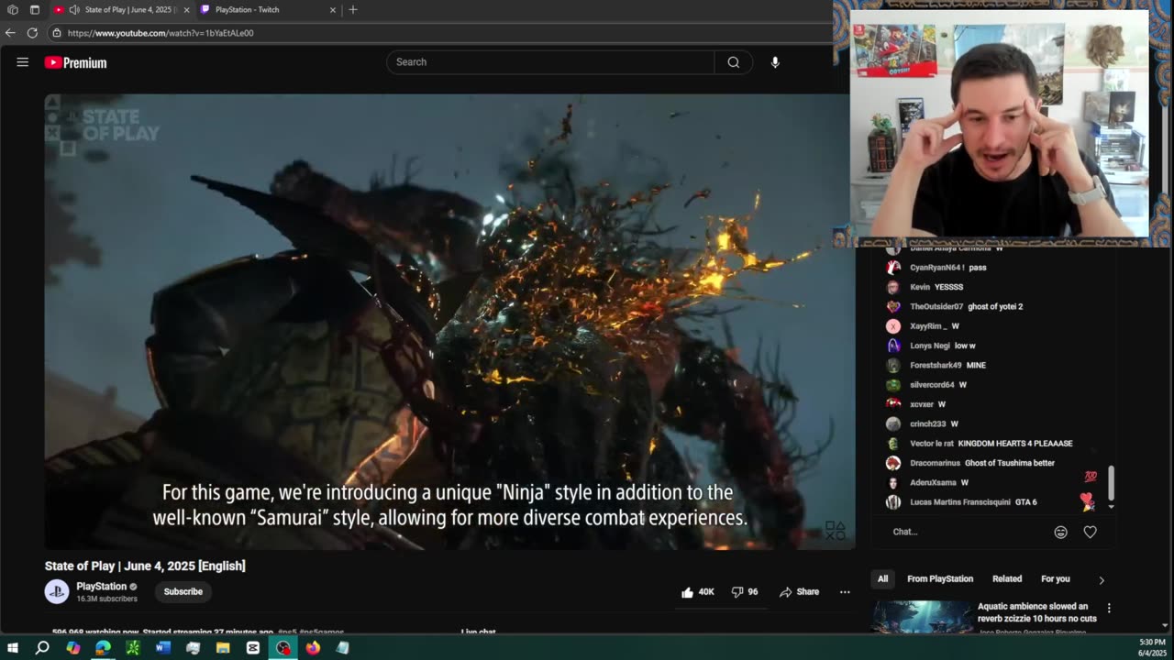Click Lonys Negi's avatar in chat
This screenshot has height=660, width=1174.
coord(893,346)
